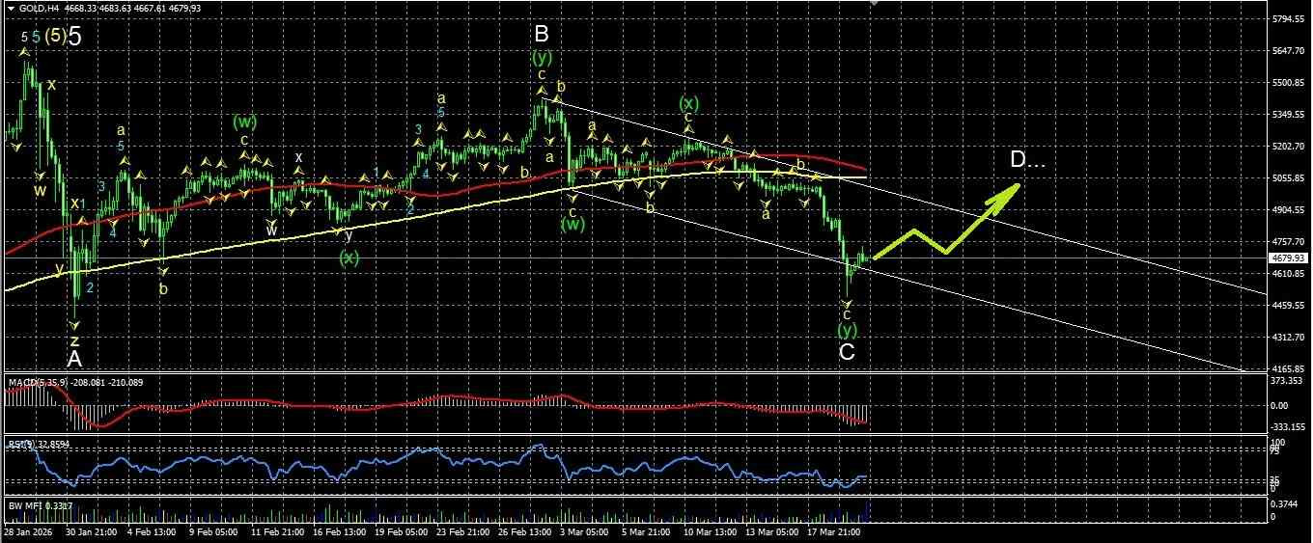Viewport: 1313px width, 543px height.
Task: Click the projected D... wave label
Action: coord(1027,159)
